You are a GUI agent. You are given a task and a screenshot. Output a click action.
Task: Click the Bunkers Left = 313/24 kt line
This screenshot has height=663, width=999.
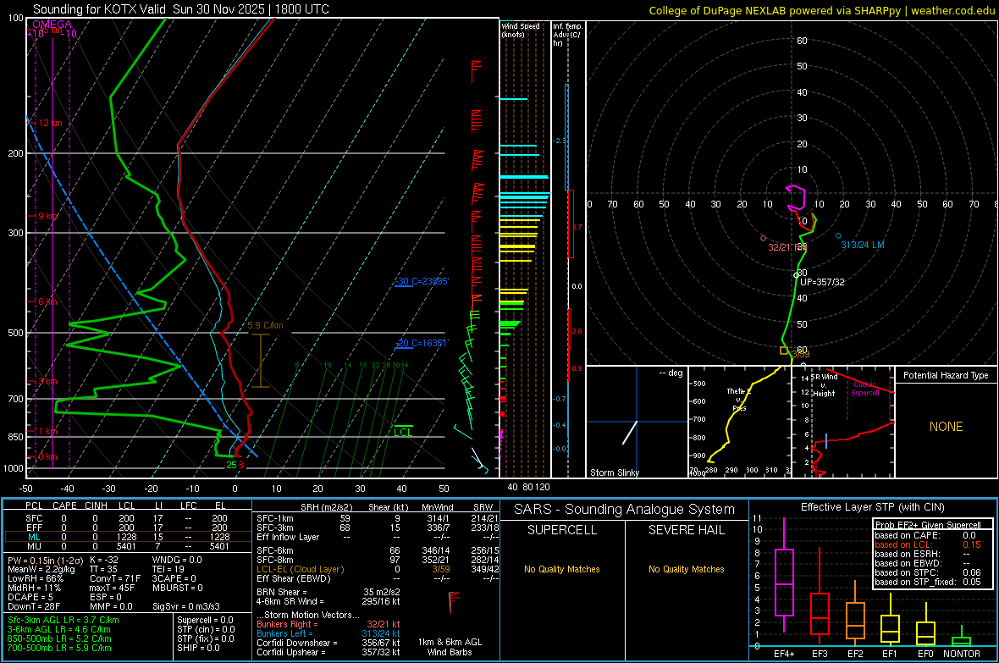click(328, 633)
